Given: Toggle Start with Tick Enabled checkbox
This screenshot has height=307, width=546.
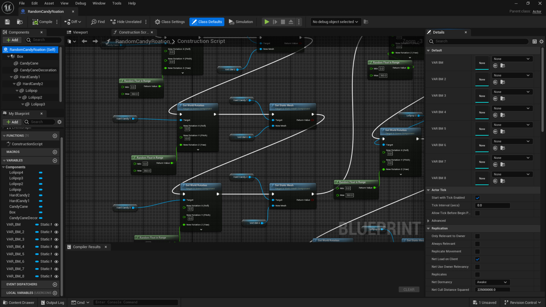Looking at the screenshot, I should pos(477,198).
